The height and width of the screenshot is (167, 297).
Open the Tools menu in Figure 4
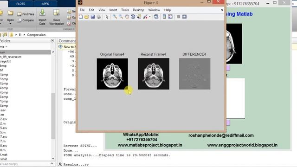125,10
